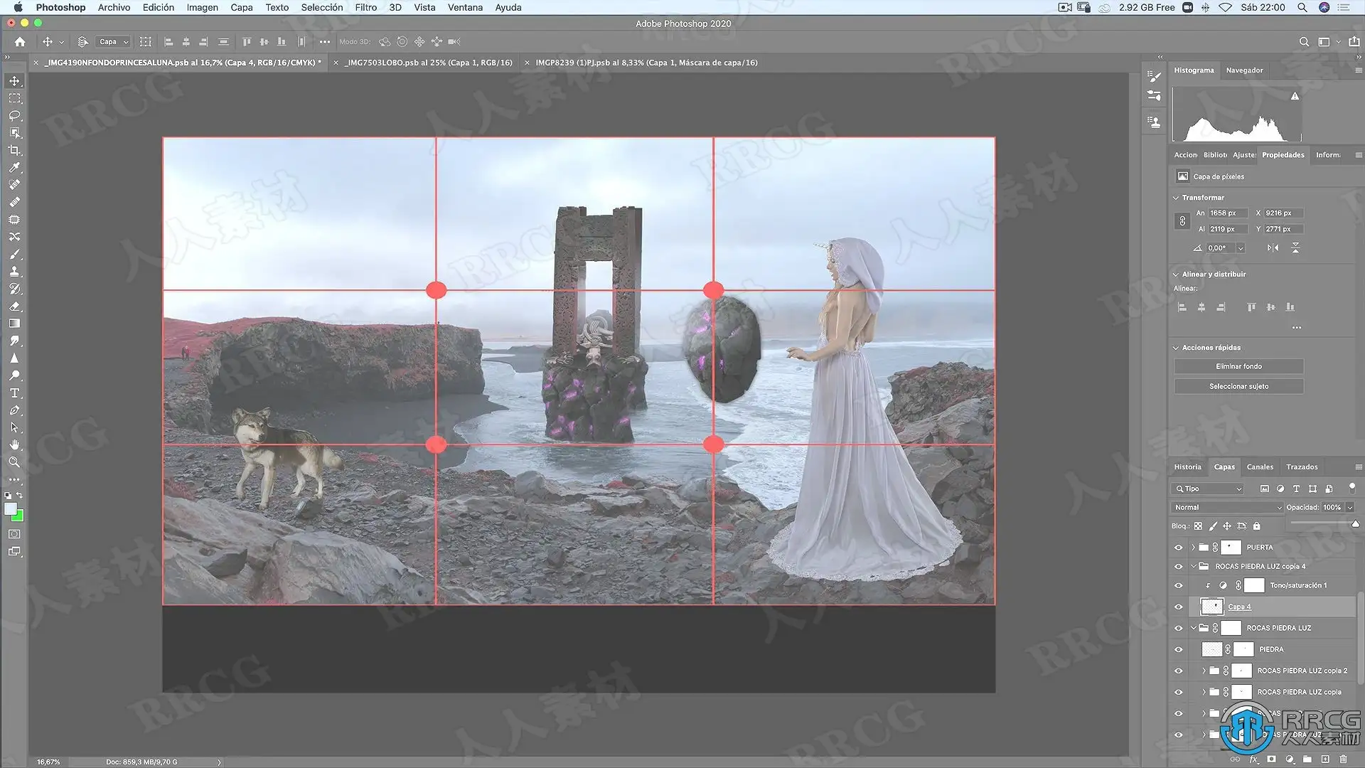Select the Hand tool

14,445
